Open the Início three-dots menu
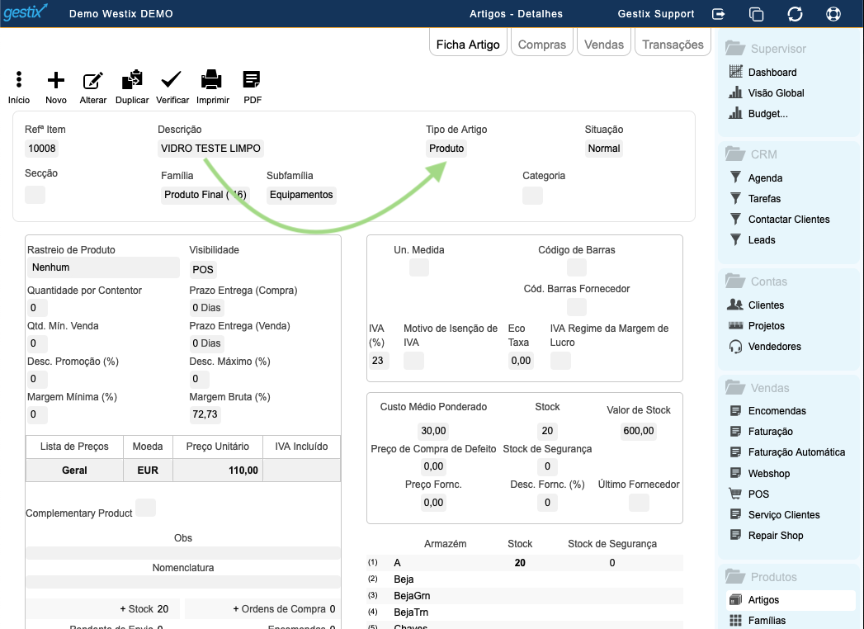Screen dimensions: 864x629 [19, 80]
